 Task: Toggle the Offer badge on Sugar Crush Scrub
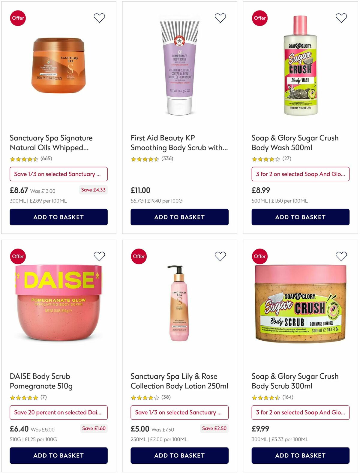pyautogui.click(x=259, y=256)
